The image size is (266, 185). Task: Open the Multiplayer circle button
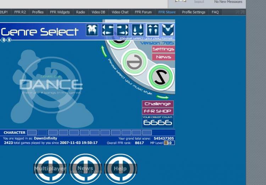tap(50, 169)
